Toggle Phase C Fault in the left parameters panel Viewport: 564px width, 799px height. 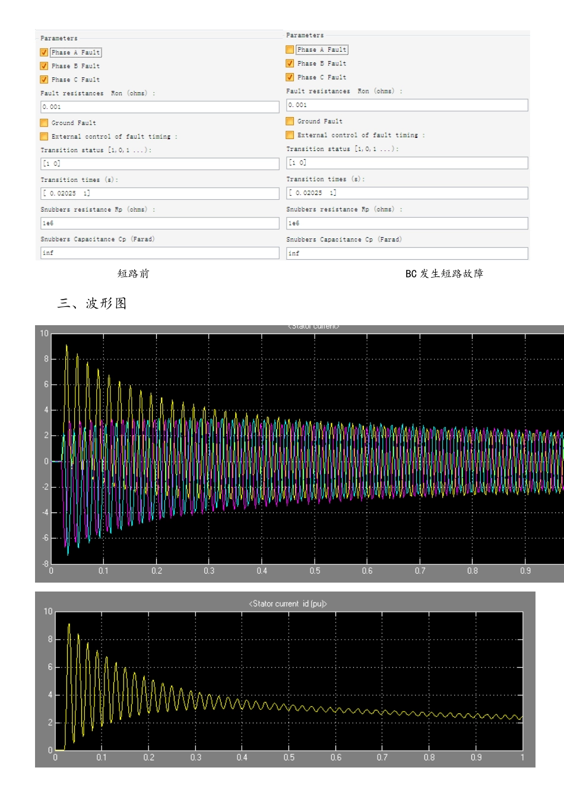pos(44,80)
